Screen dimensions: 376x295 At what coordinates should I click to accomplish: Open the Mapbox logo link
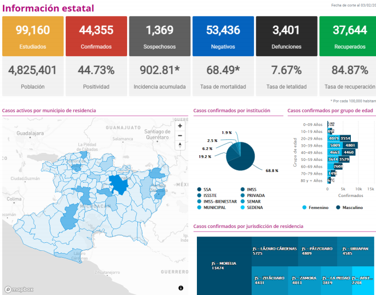[19, 289]
